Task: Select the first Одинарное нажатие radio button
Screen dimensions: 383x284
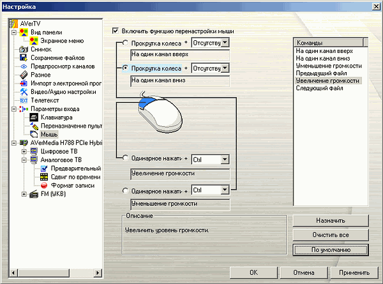Action: tap(124, 158)
